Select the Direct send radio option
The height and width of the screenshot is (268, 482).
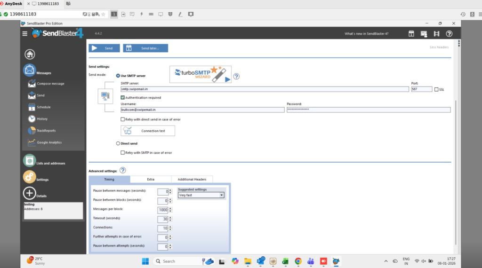pos(118,143)
